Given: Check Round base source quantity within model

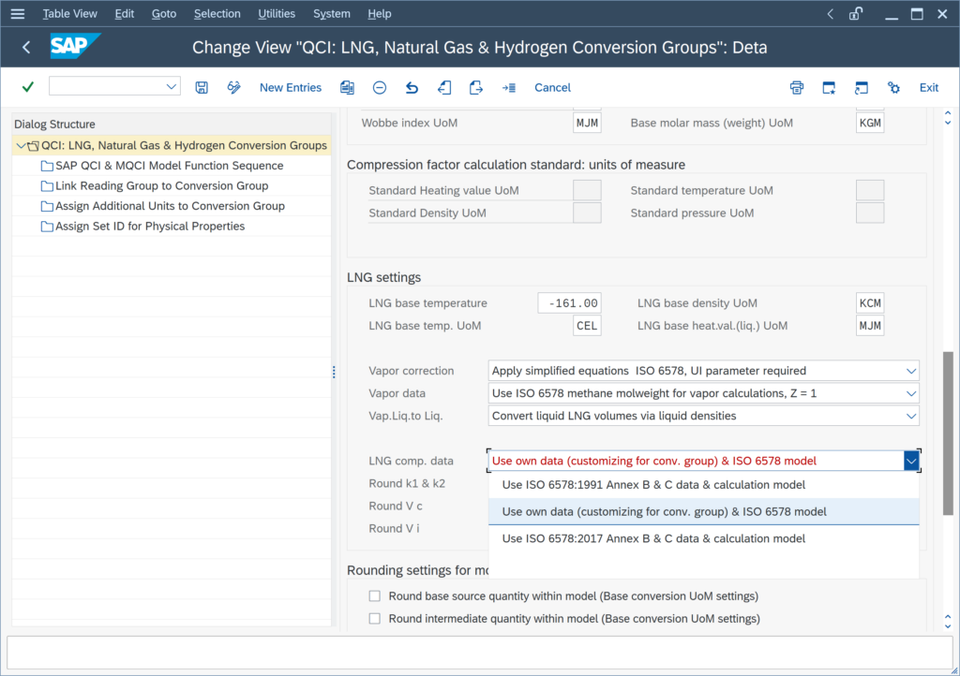Looking at the screenshot, I should (x=375, y=595).
